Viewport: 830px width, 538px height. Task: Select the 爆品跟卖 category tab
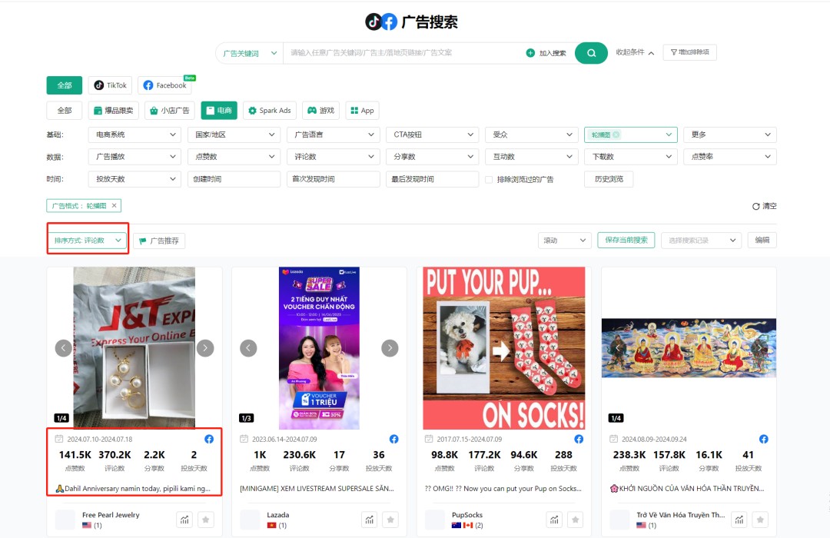tap(113, 111)
